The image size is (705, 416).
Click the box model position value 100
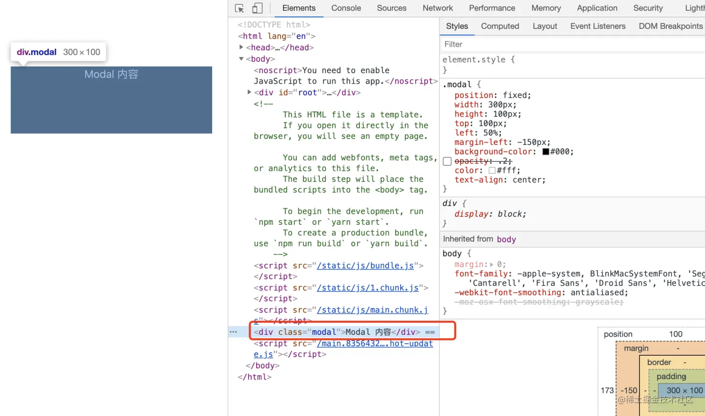(x=676, y=334)
